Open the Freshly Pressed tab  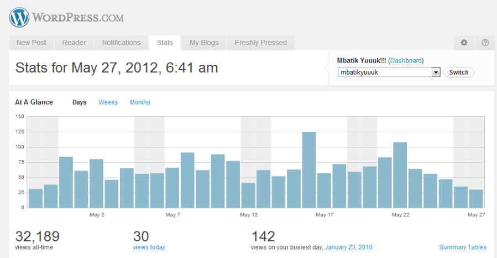tap(260, 43)
